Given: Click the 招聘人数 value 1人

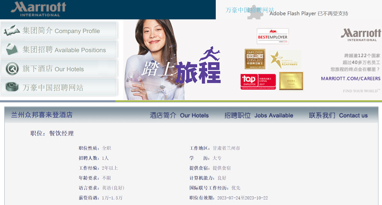Looking at the screenshot, I should (x=105, y=158).
